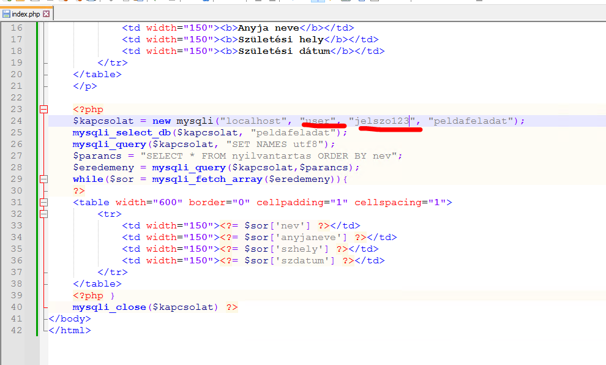606x365 pixels.
Task: Collapse the PHP block fold at line 23
Action: tap(43, 110)
